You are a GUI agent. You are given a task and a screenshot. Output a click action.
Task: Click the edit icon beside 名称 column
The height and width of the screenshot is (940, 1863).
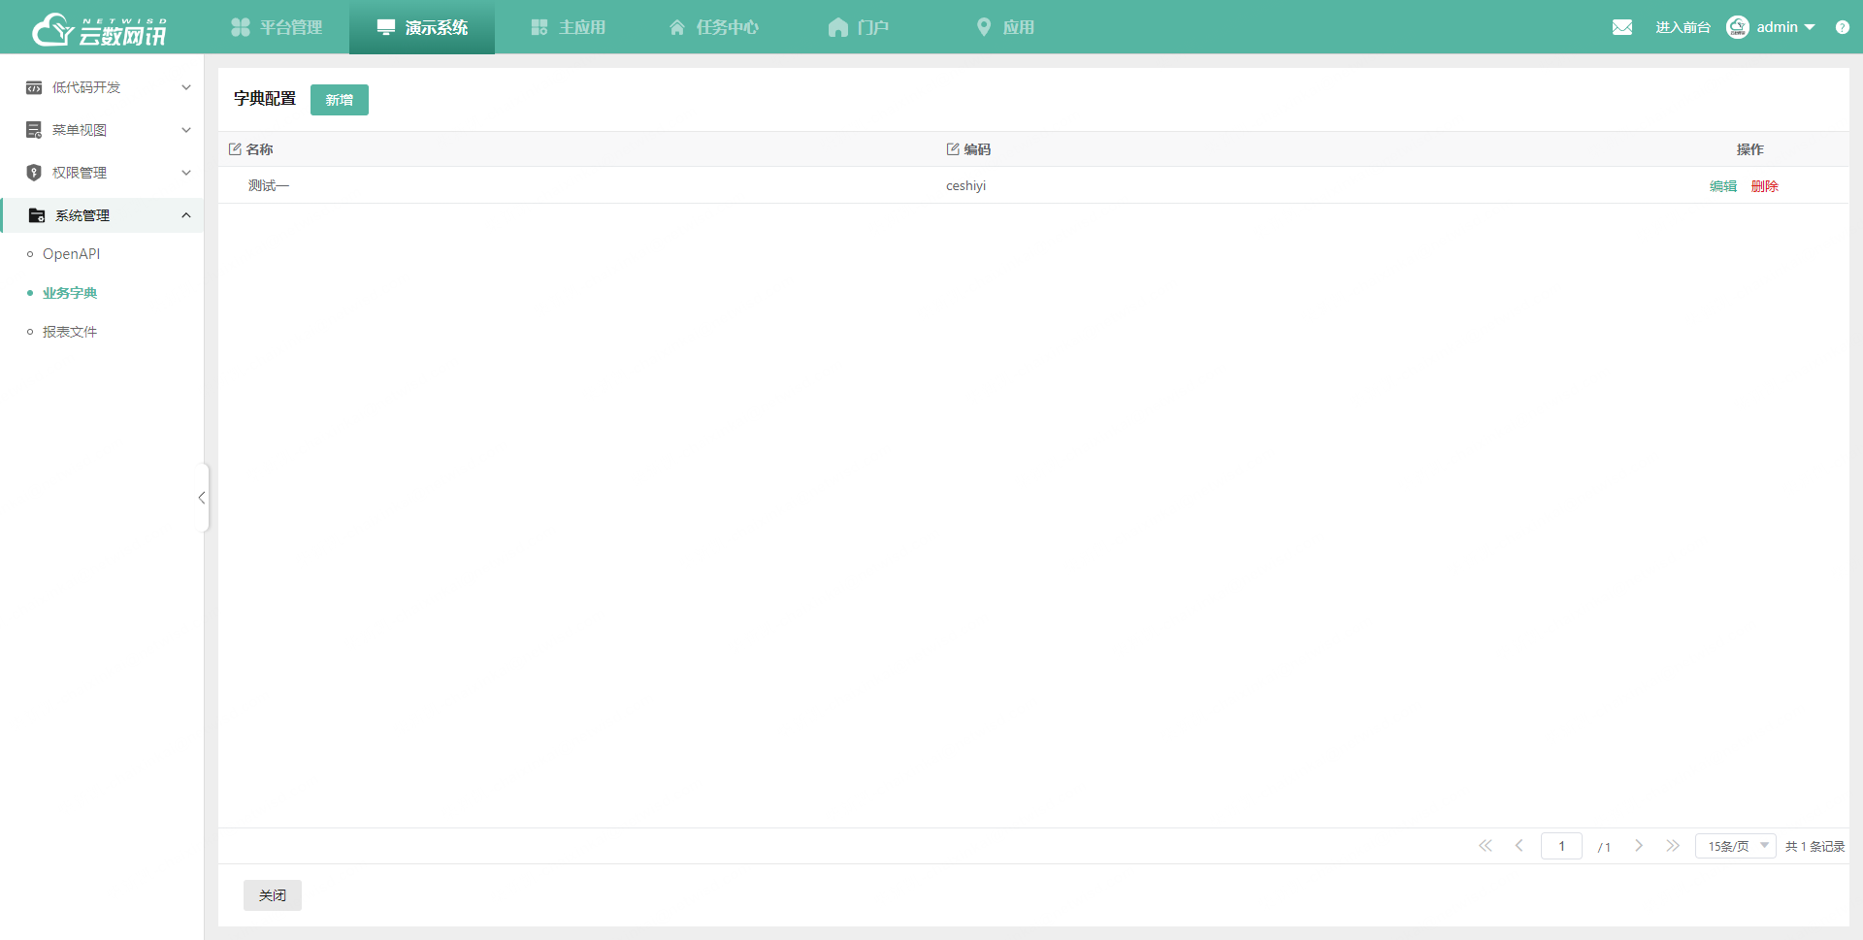(x=235, y=149)
